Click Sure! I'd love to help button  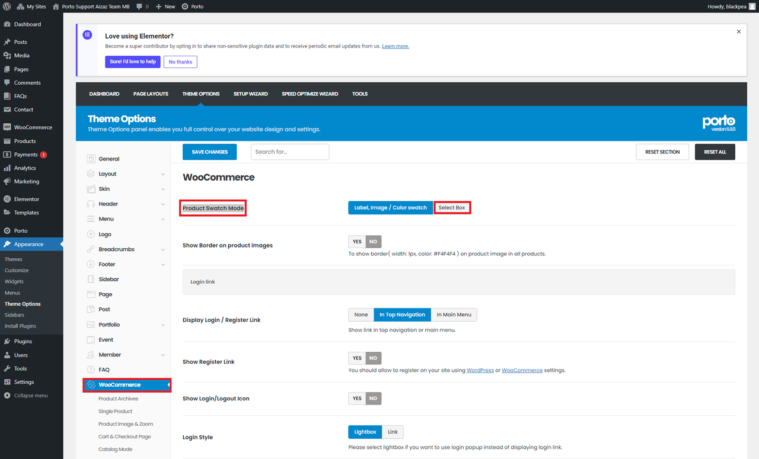[133, 62]
